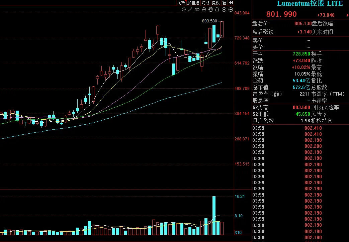
Task: Click the 窗 window button
Action: pyautogui.click(x=224, y=3)
